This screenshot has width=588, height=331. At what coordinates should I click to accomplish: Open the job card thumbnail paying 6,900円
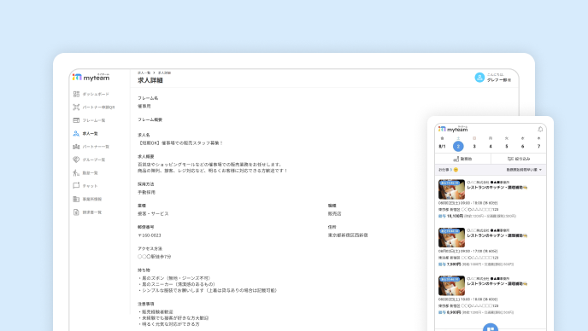tap(451, 286)
